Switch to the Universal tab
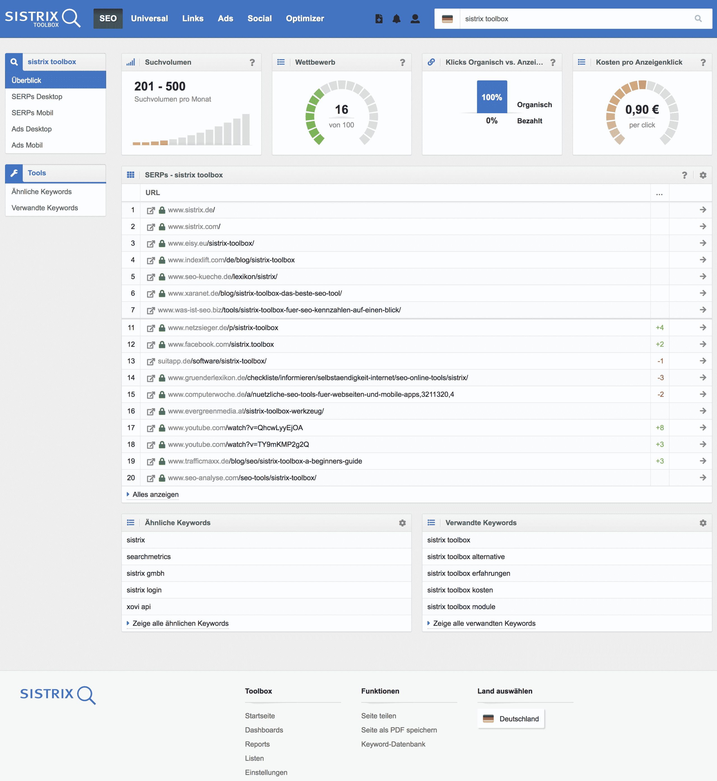 pos(149,18)
